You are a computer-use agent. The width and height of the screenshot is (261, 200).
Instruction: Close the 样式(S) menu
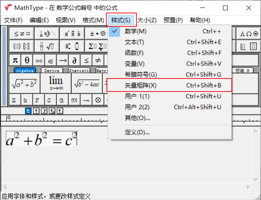(x=121, y=20)
